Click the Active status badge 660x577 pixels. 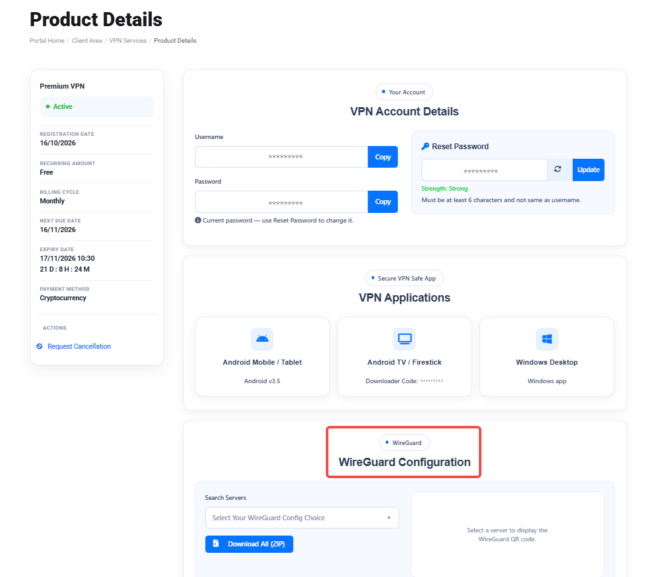pos(97,107)
